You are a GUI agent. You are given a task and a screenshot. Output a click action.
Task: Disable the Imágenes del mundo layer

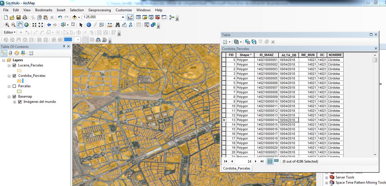tap(20, 101)
